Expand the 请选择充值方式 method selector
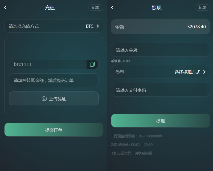Image resolution: width=213 pixels, height=171 pixels. 54,26
